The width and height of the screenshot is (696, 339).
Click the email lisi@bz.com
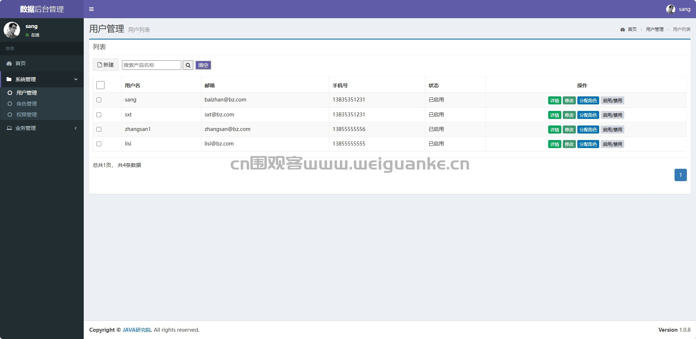(x=219, y=144)
